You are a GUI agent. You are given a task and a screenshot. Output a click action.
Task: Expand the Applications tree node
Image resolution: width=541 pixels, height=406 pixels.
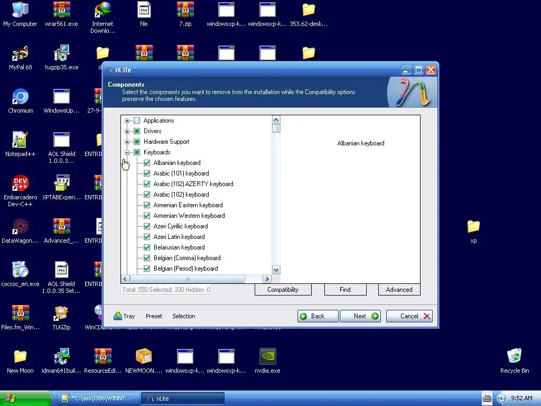[x=127, y=121]
